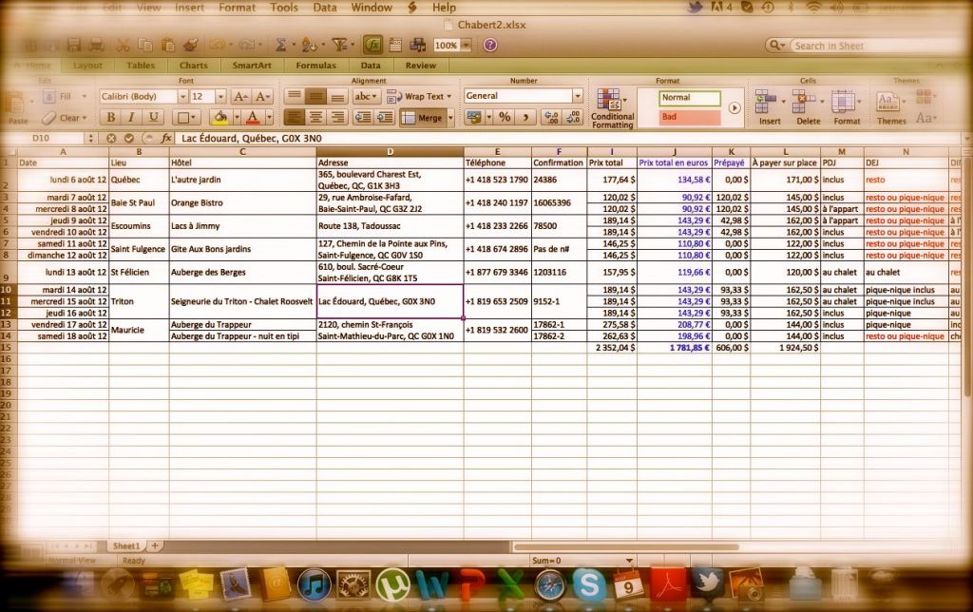Click the cut scissors icon
Screen dimensions: 973x612
123,45
